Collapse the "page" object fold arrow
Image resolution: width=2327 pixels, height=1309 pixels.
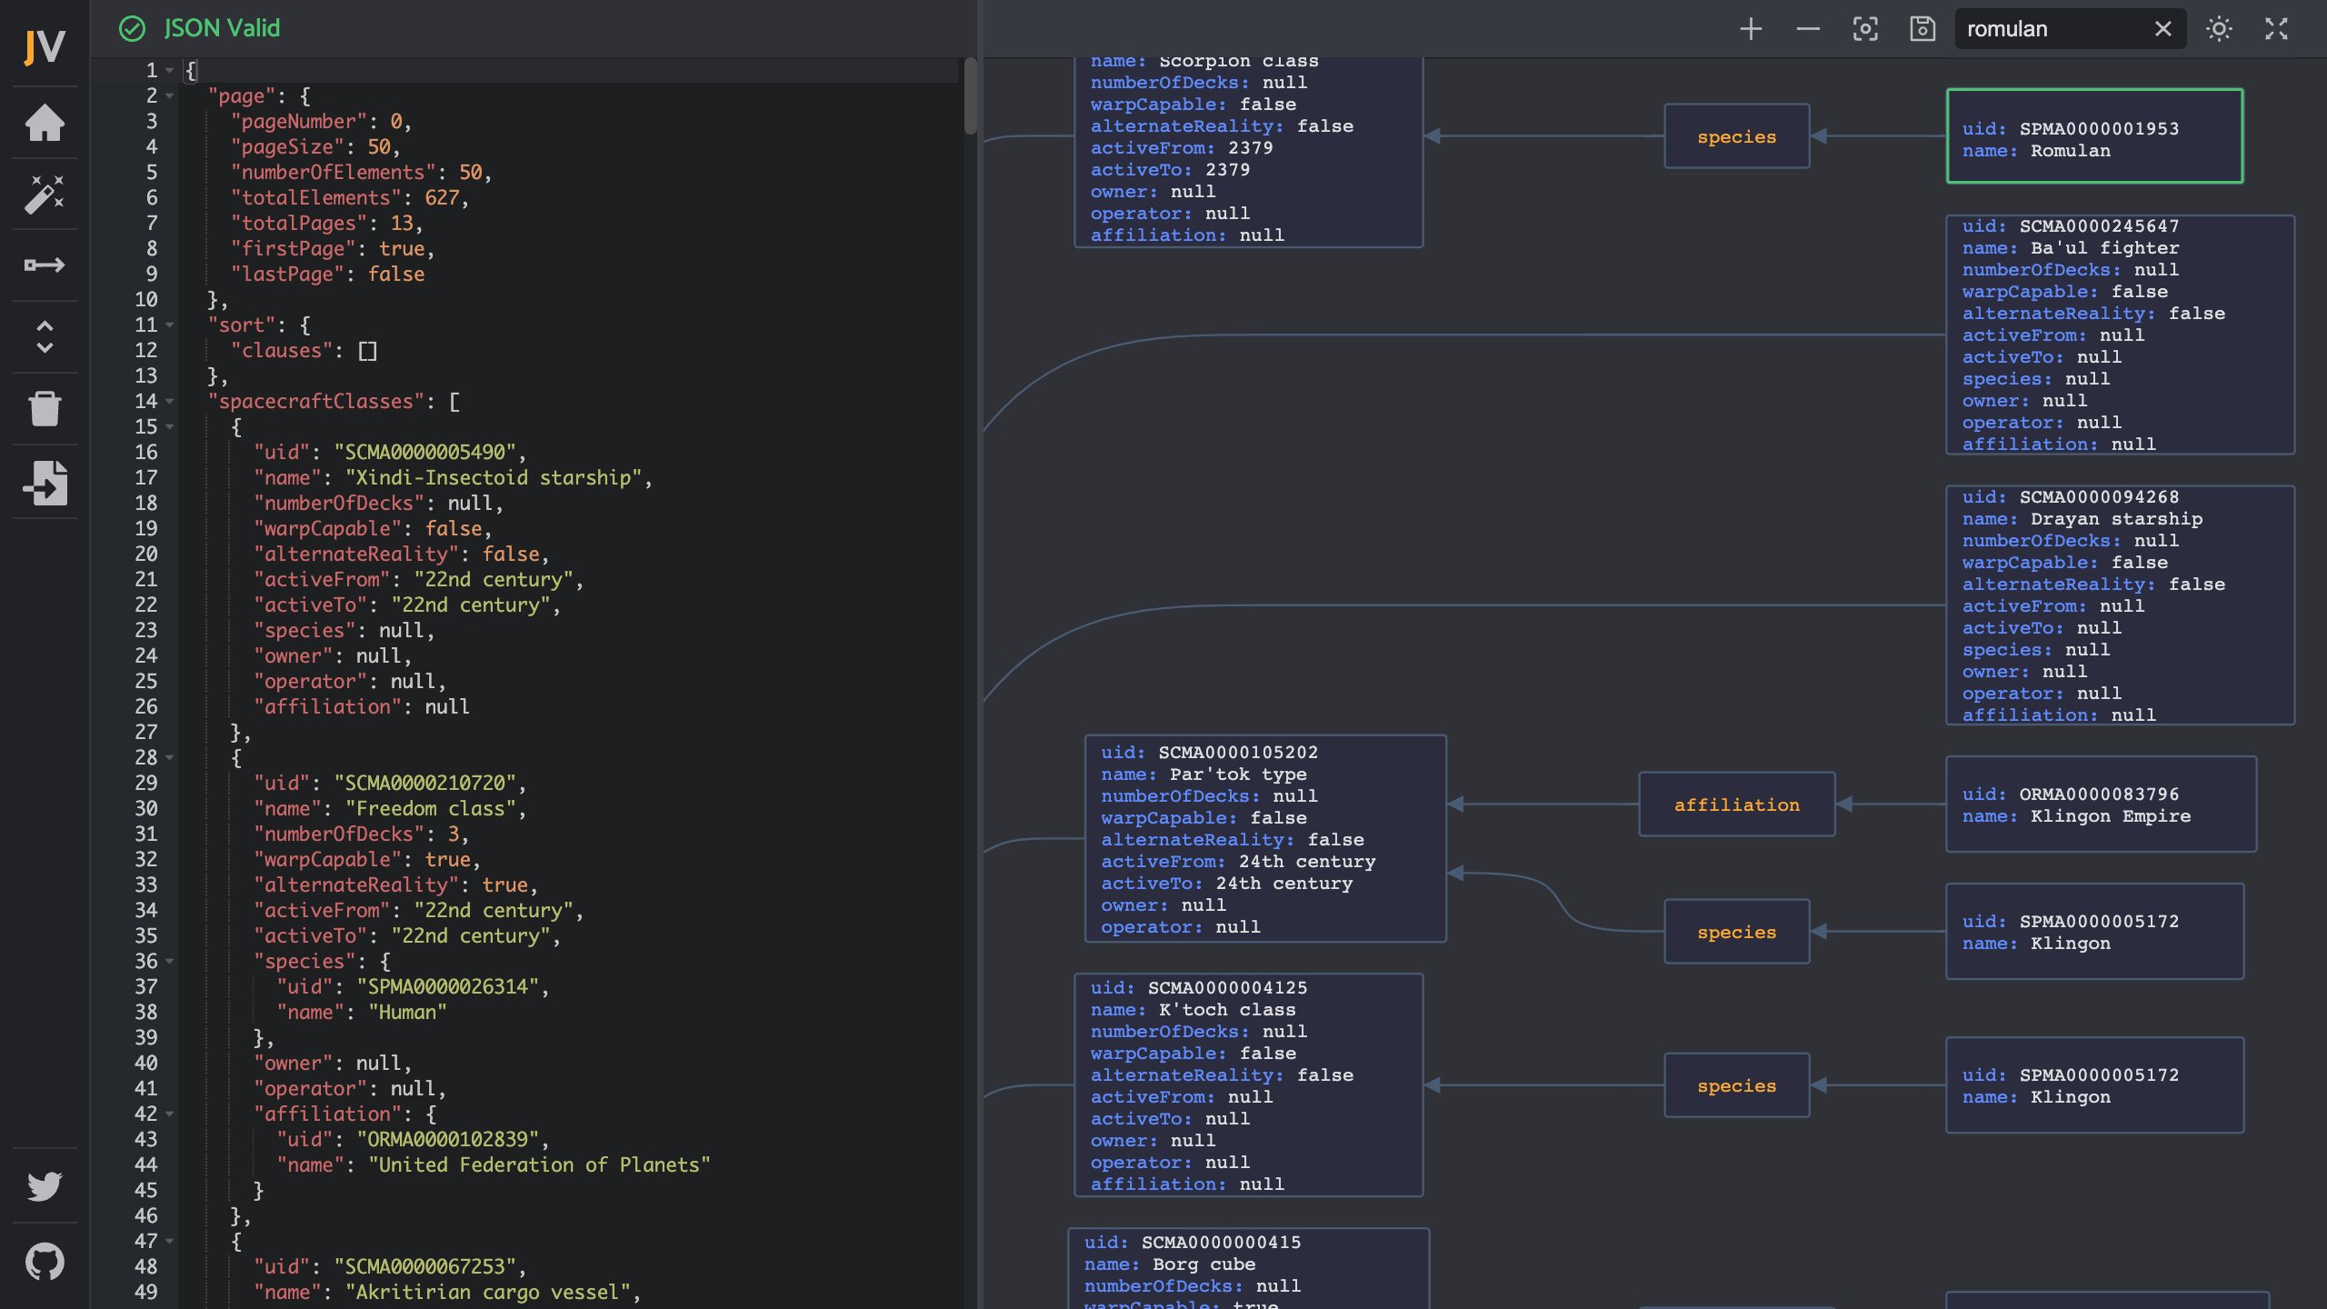click(x=170, y=96)
